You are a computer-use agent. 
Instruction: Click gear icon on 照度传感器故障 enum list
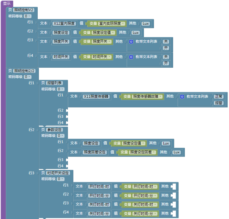pyautogui.click(x=182, y=97)
